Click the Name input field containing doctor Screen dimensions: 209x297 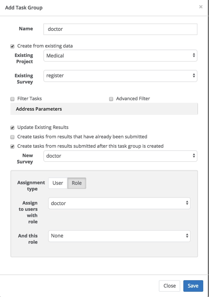[x=120, y=29]
